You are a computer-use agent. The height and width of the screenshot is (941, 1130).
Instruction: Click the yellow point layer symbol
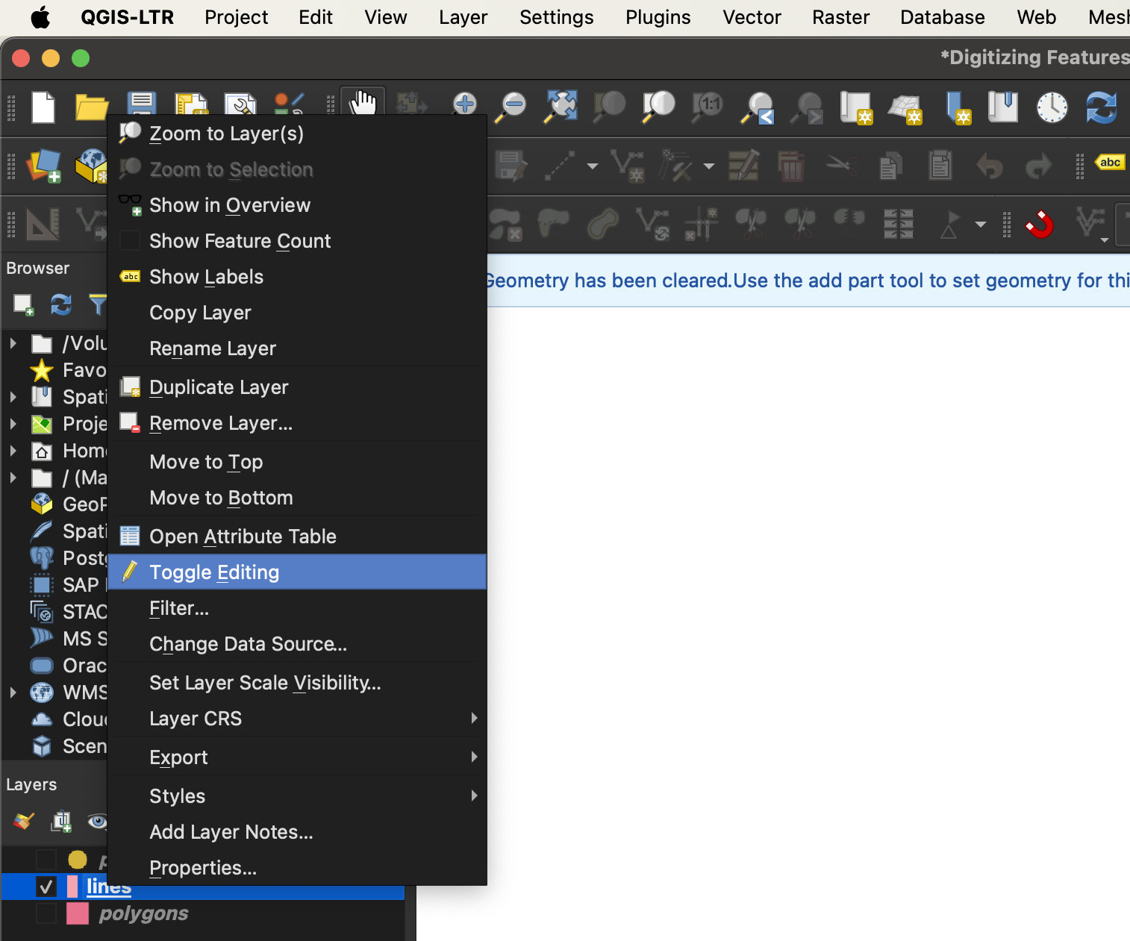78,860
